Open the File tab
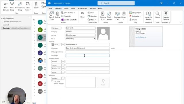184x104 pixels. click(x=50, y=8)
